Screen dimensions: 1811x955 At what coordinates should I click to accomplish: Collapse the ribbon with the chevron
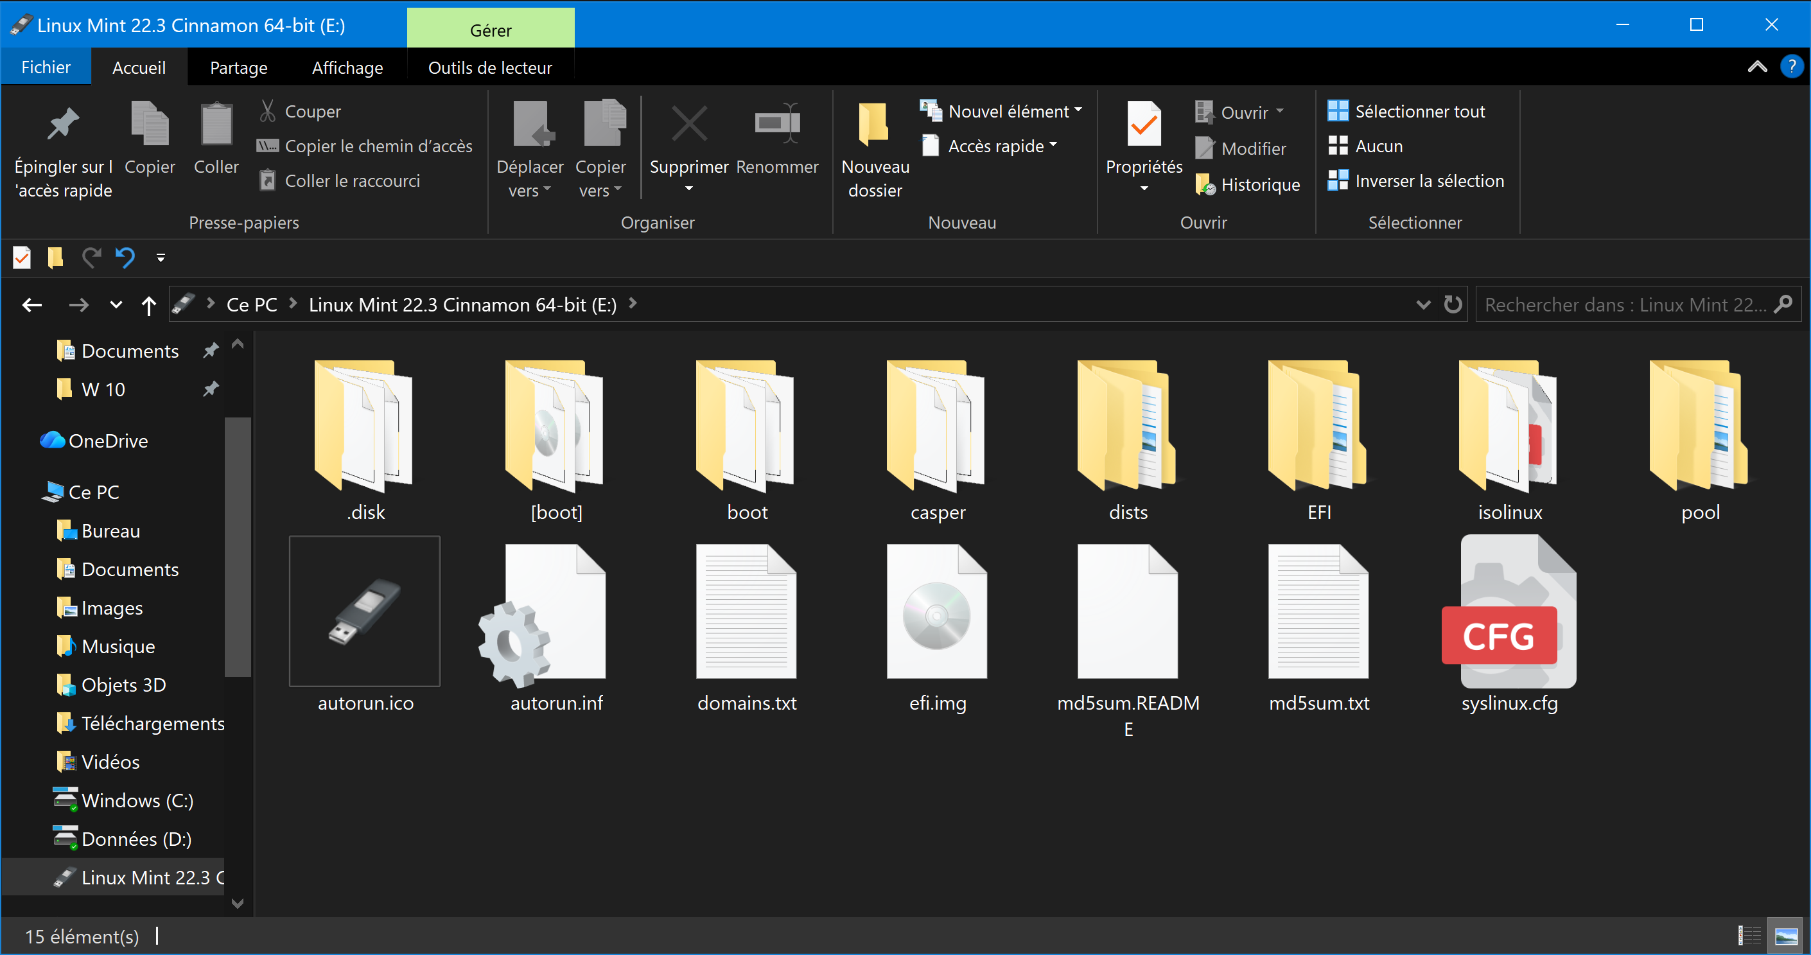pyautogui.click(x=1757, y=67)
